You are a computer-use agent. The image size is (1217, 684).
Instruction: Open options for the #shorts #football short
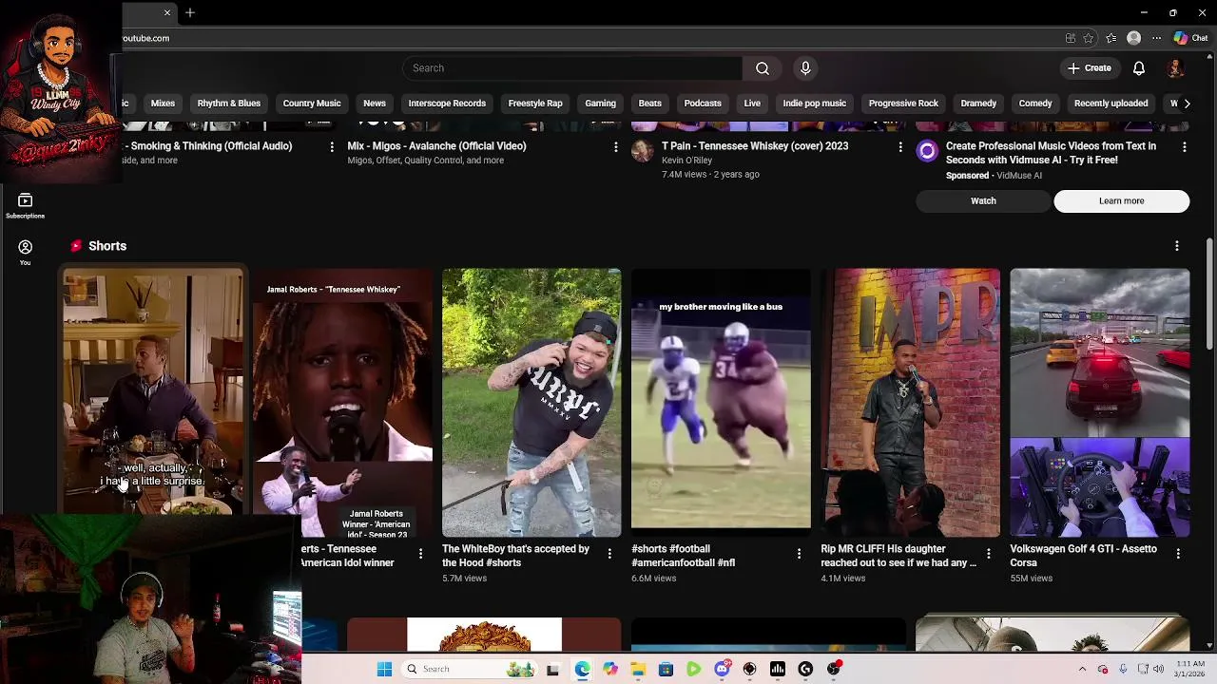click(799, 553)
